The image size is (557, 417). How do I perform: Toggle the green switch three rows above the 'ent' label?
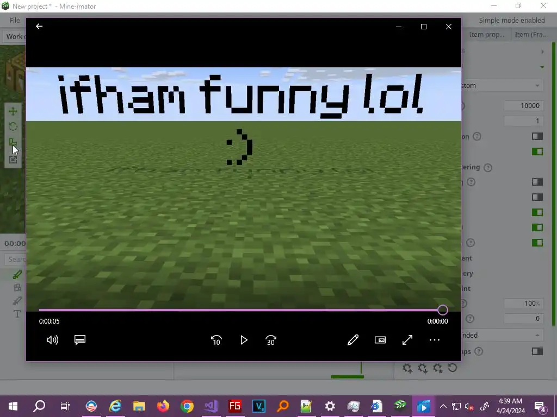coord(537,212)
